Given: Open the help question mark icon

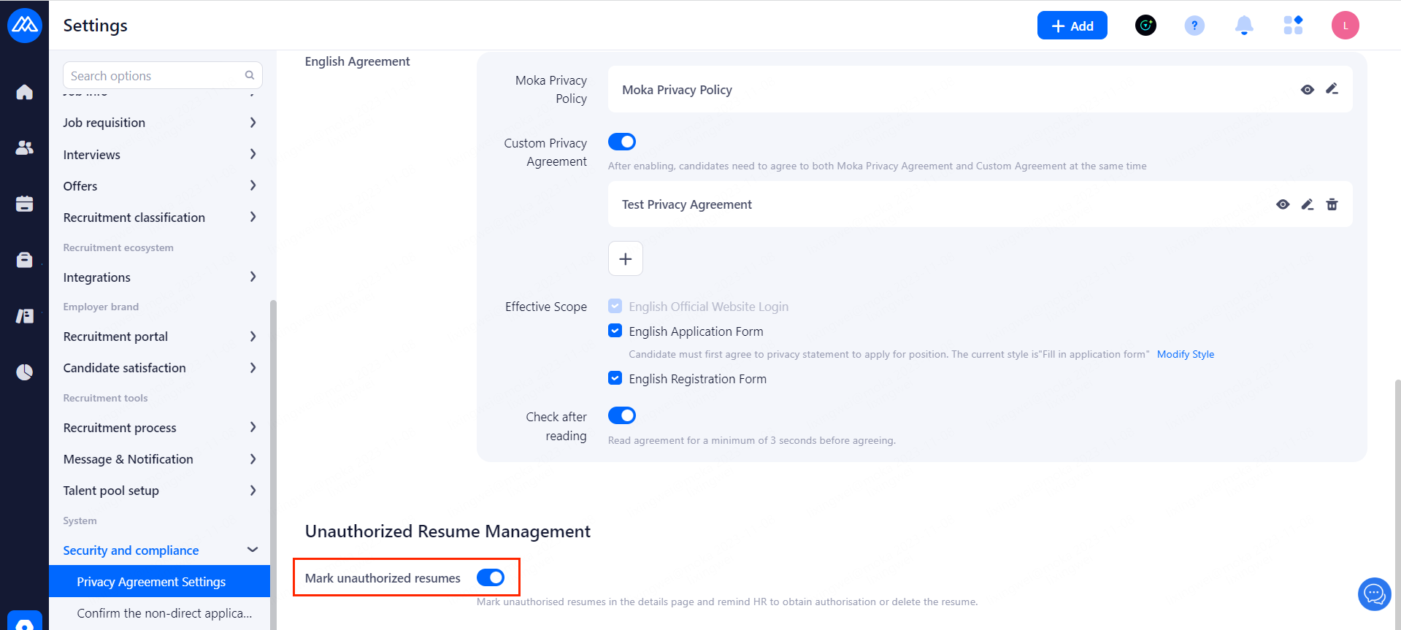Looking at the screenshot, I should (x=1194, y=26).
